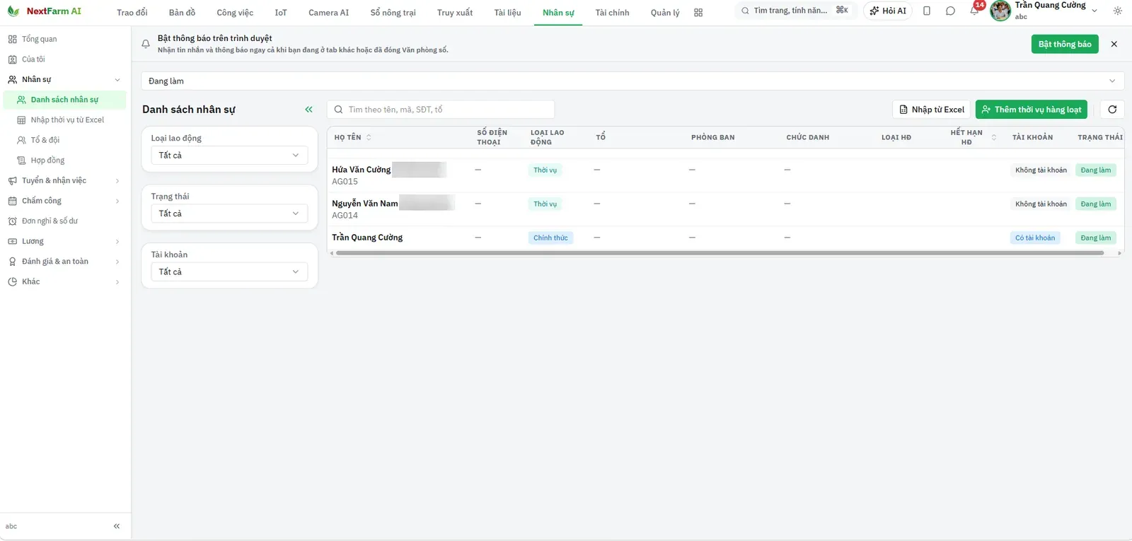Click Thêm thời vụ hàng loạt button
This screenshot has height=541, width=1132.
pos(1032,110)
